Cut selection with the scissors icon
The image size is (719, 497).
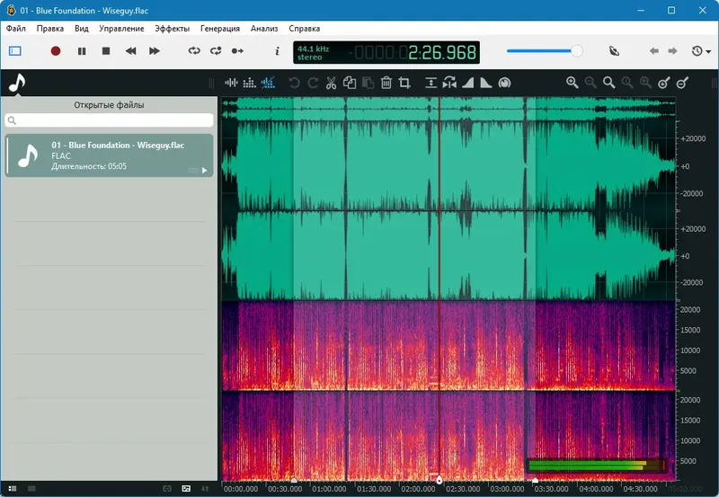pyautogui.click(x=331, y=83)
